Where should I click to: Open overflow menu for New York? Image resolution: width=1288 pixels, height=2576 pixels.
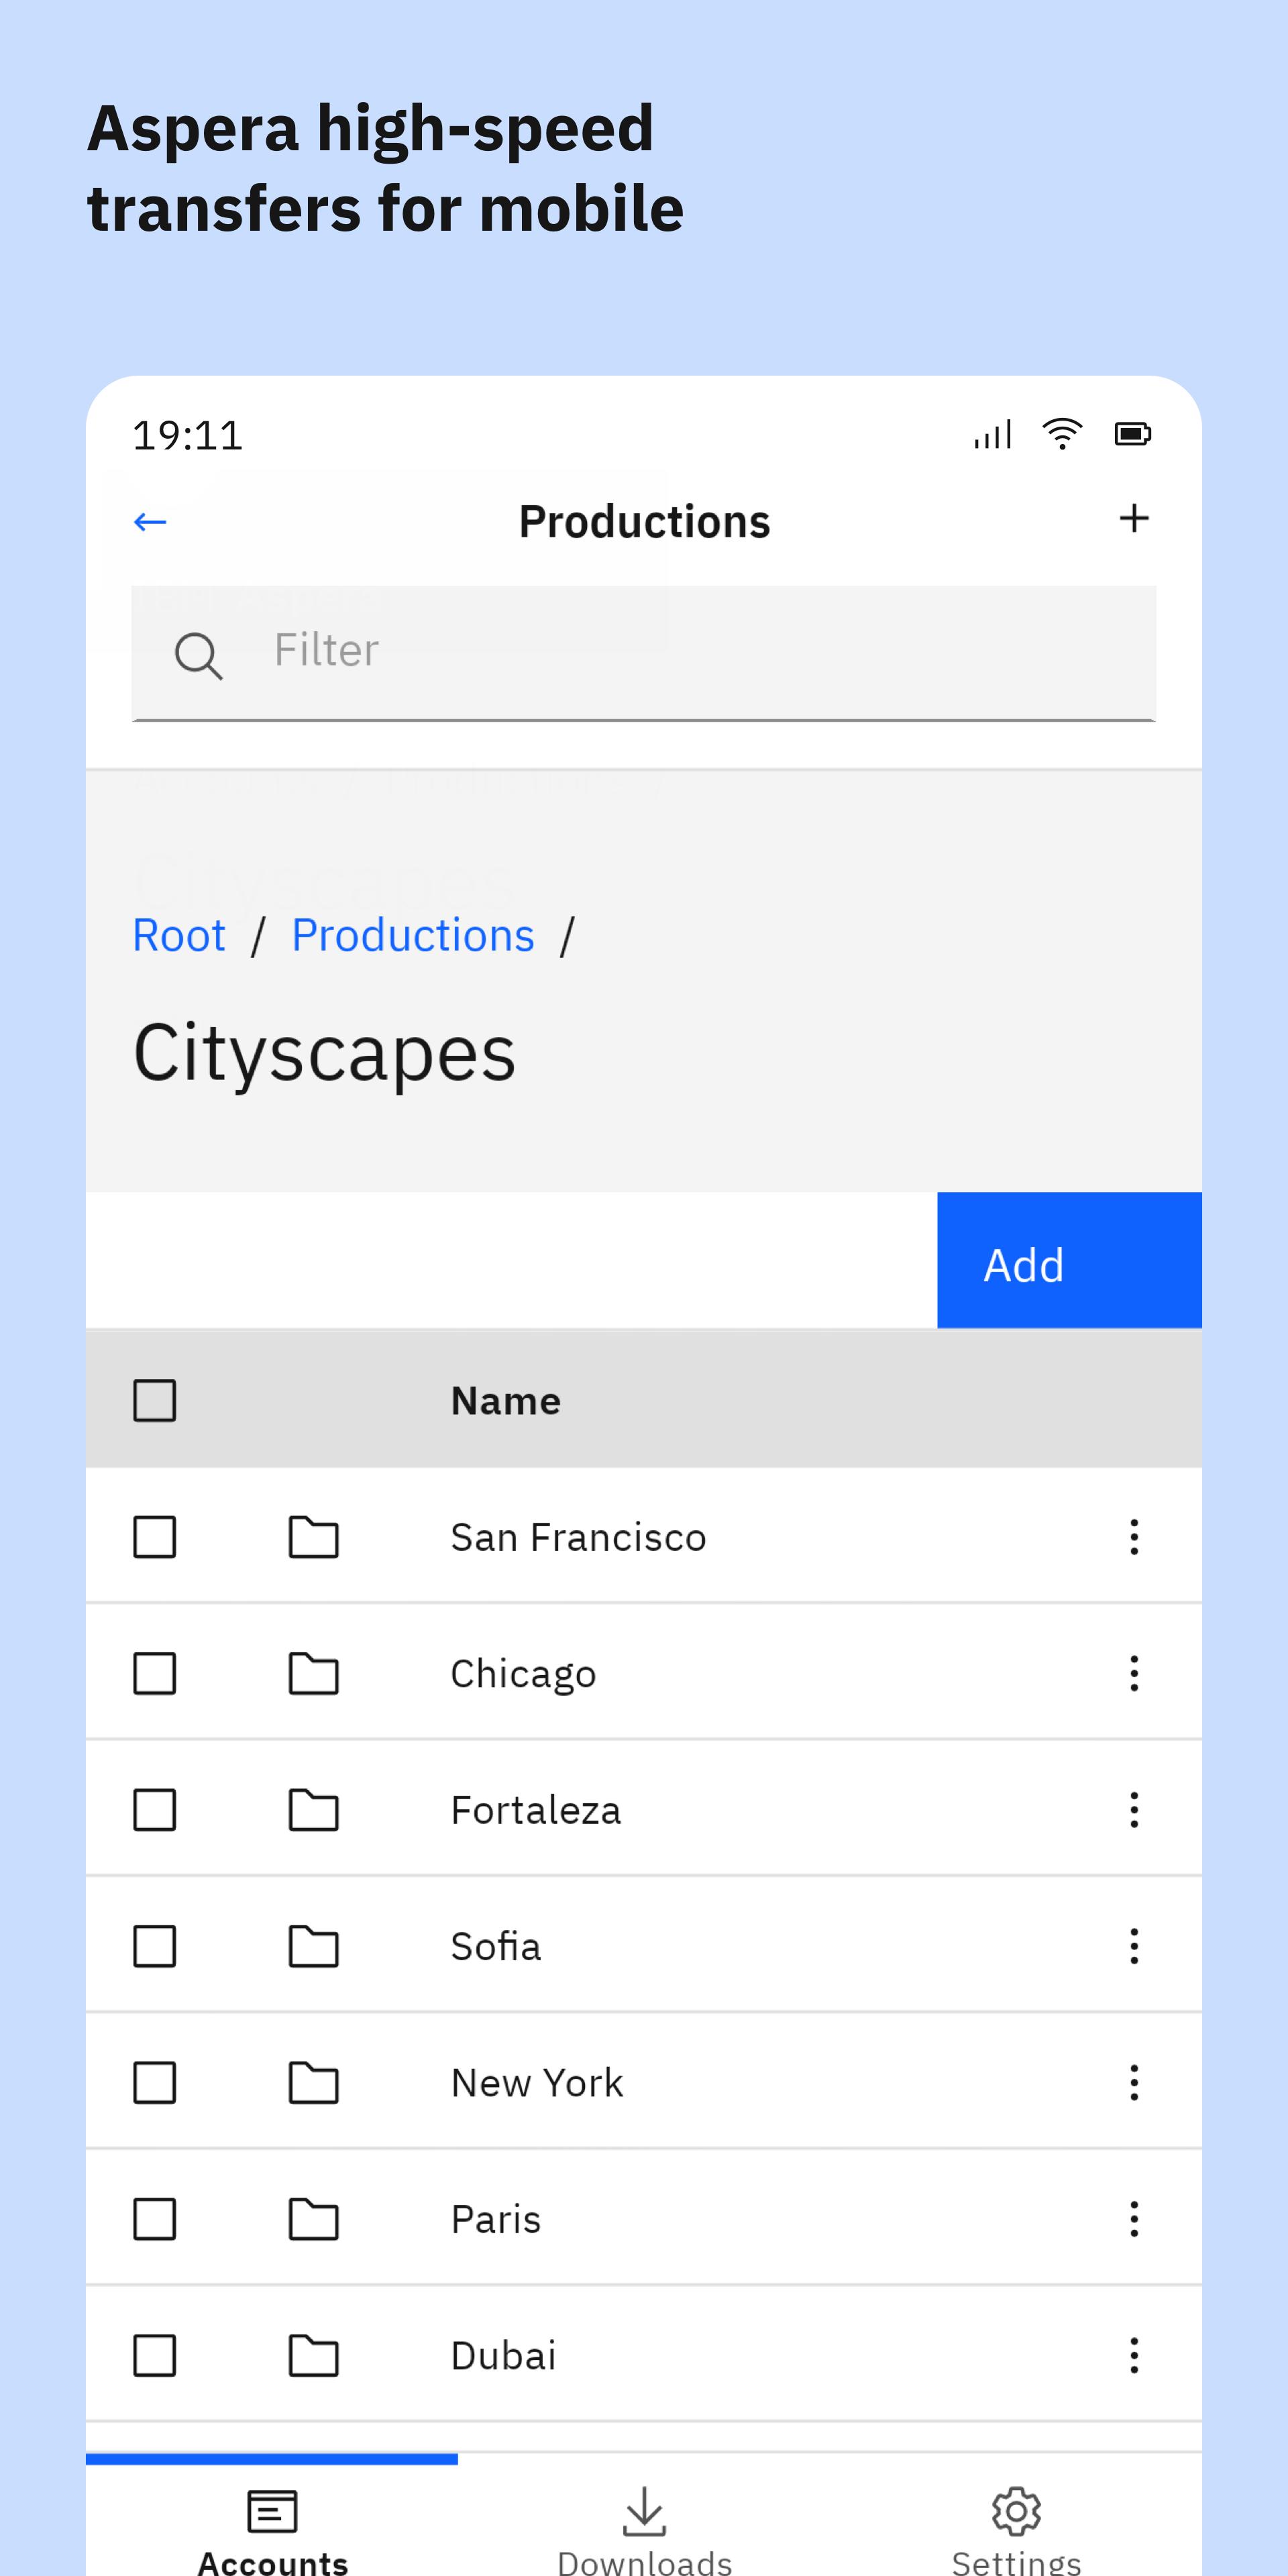tap(1134, 2083)
